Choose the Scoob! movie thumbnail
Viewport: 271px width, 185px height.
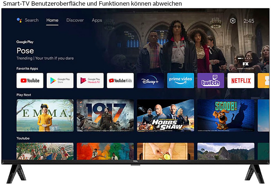[226, 115]
